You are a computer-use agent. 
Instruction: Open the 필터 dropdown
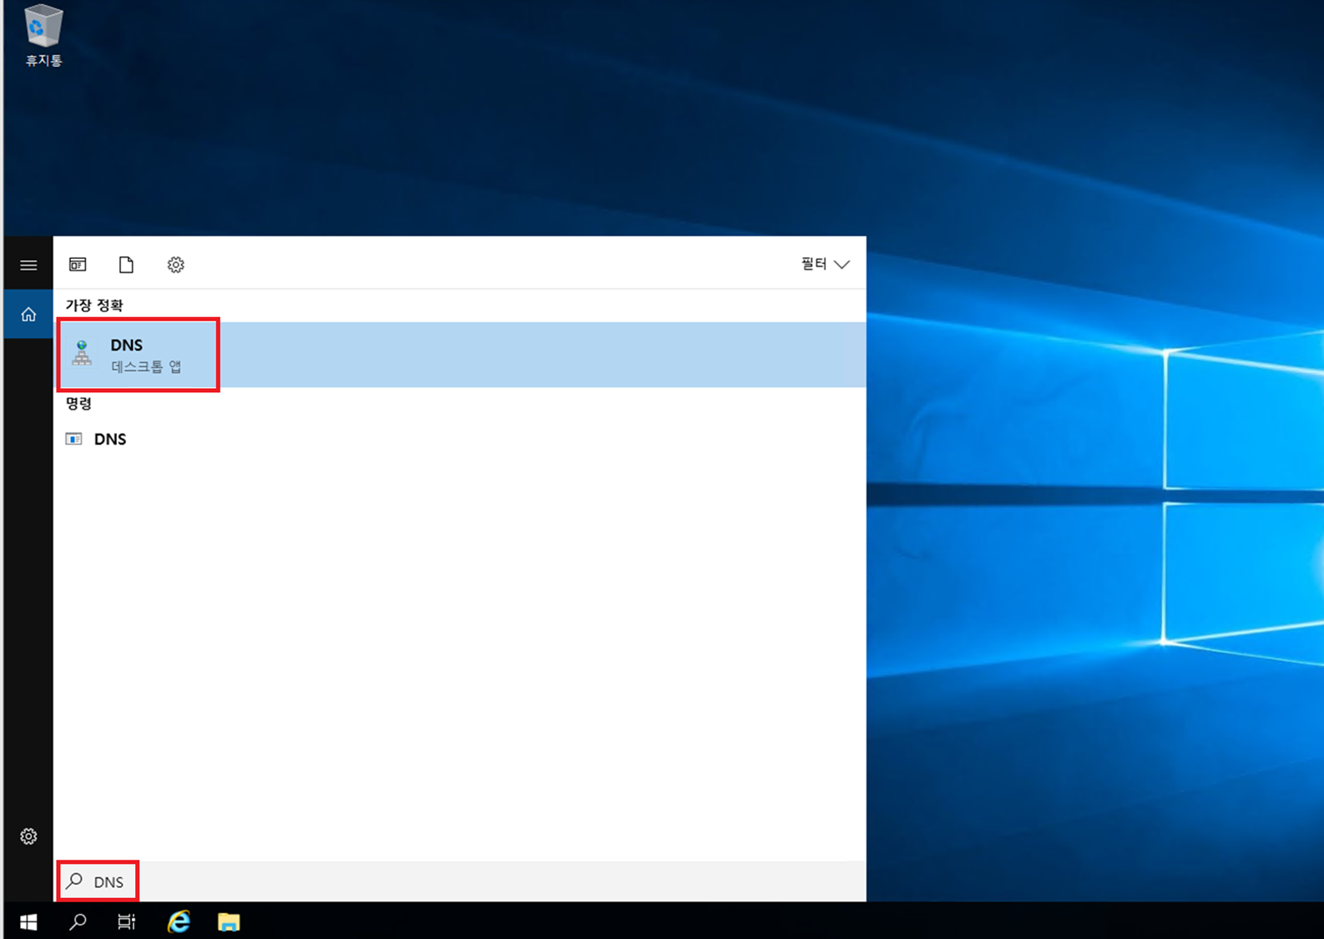click(825, 264)
